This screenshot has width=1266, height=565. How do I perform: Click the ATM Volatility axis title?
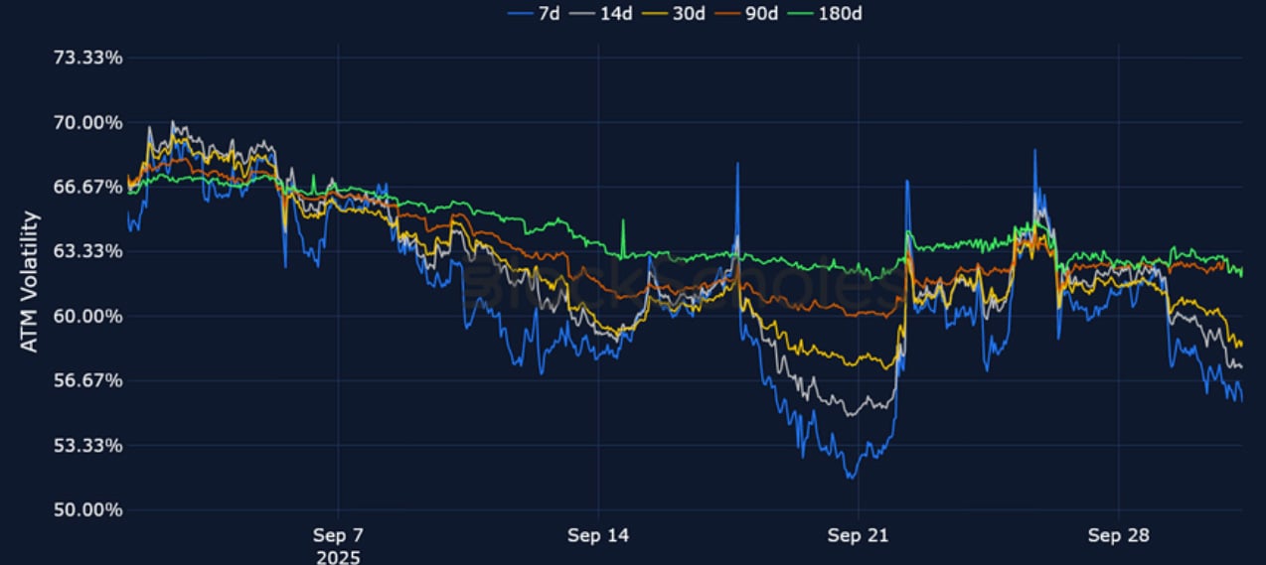click(30, 281)
